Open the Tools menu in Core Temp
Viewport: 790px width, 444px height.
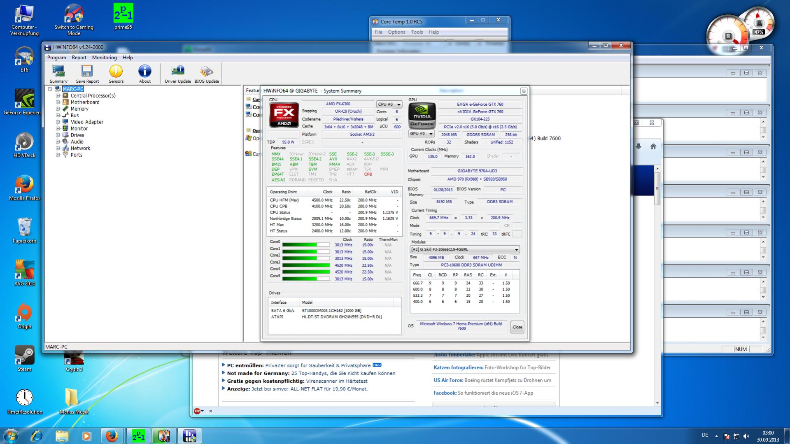tap(417, 32)
